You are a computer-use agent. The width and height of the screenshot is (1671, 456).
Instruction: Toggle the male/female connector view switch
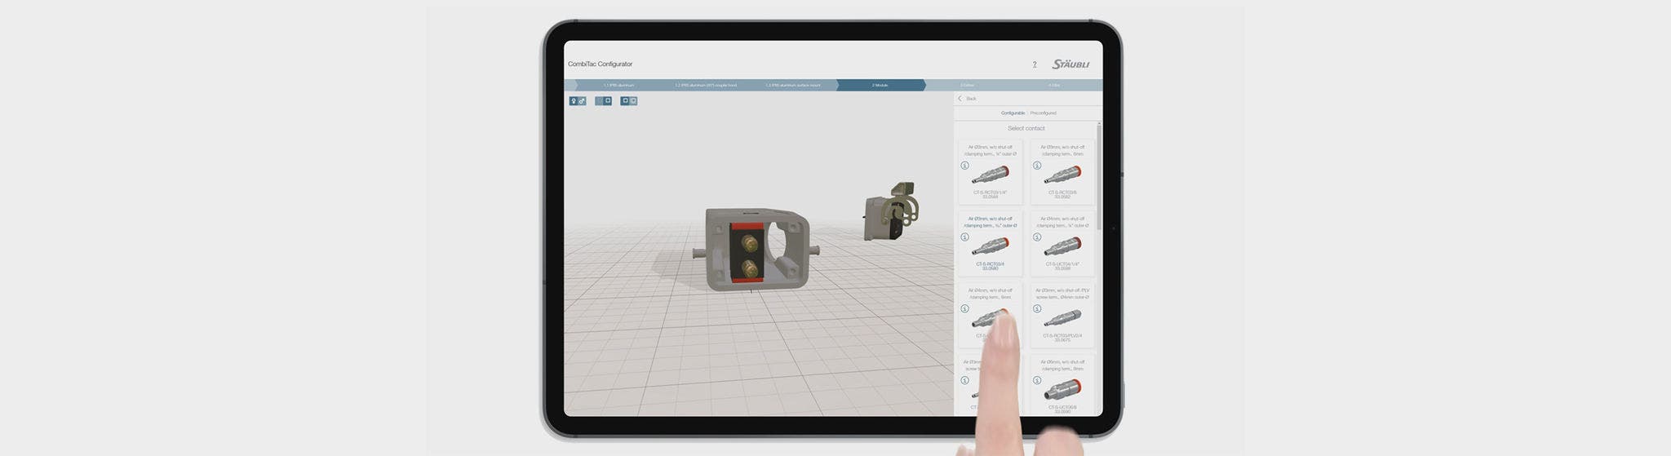click(x=578, y=101)
